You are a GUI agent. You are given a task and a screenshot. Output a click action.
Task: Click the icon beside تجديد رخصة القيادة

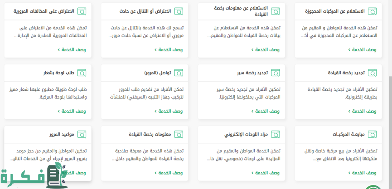coord(372,73)
